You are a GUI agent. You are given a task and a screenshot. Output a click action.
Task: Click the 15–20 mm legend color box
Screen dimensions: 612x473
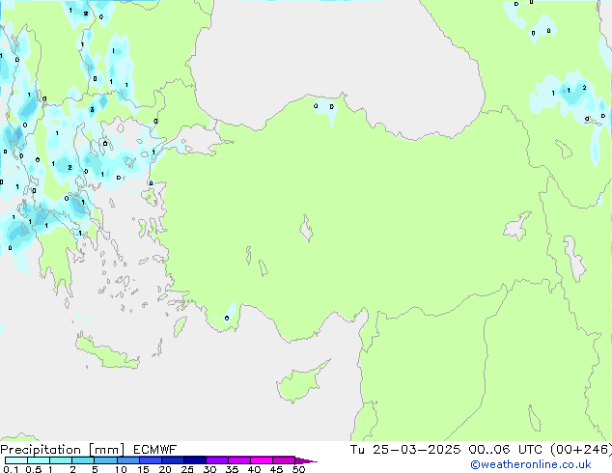point(151,460)
